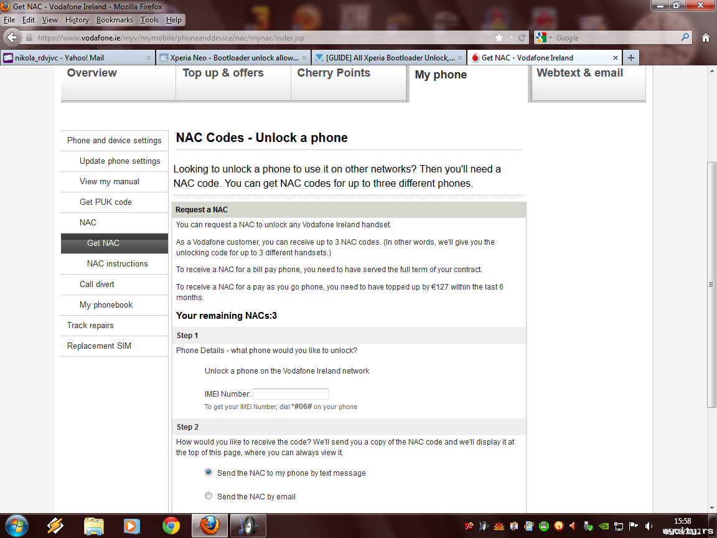Open Windows Explorer from the taskbar
Image resolution: width=717 pixels, height=538 pixels.
pyautogui.click(x=94, y=526)
